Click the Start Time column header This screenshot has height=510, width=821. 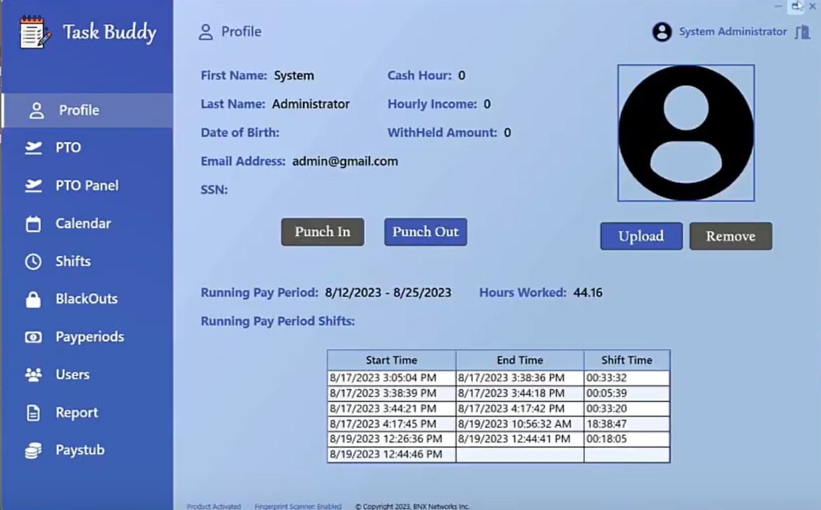(x=391, y=361)
